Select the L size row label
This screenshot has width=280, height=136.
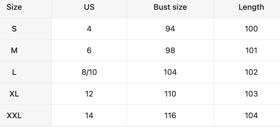point(14,73)
